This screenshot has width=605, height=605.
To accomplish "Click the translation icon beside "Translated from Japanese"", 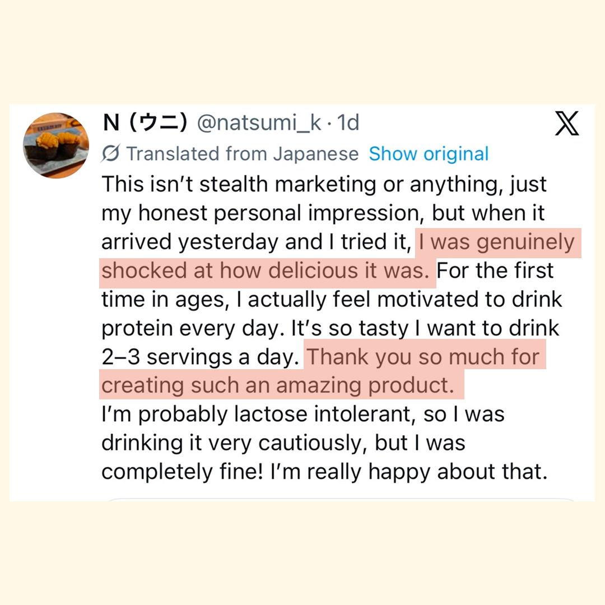I will pos(112,153).
